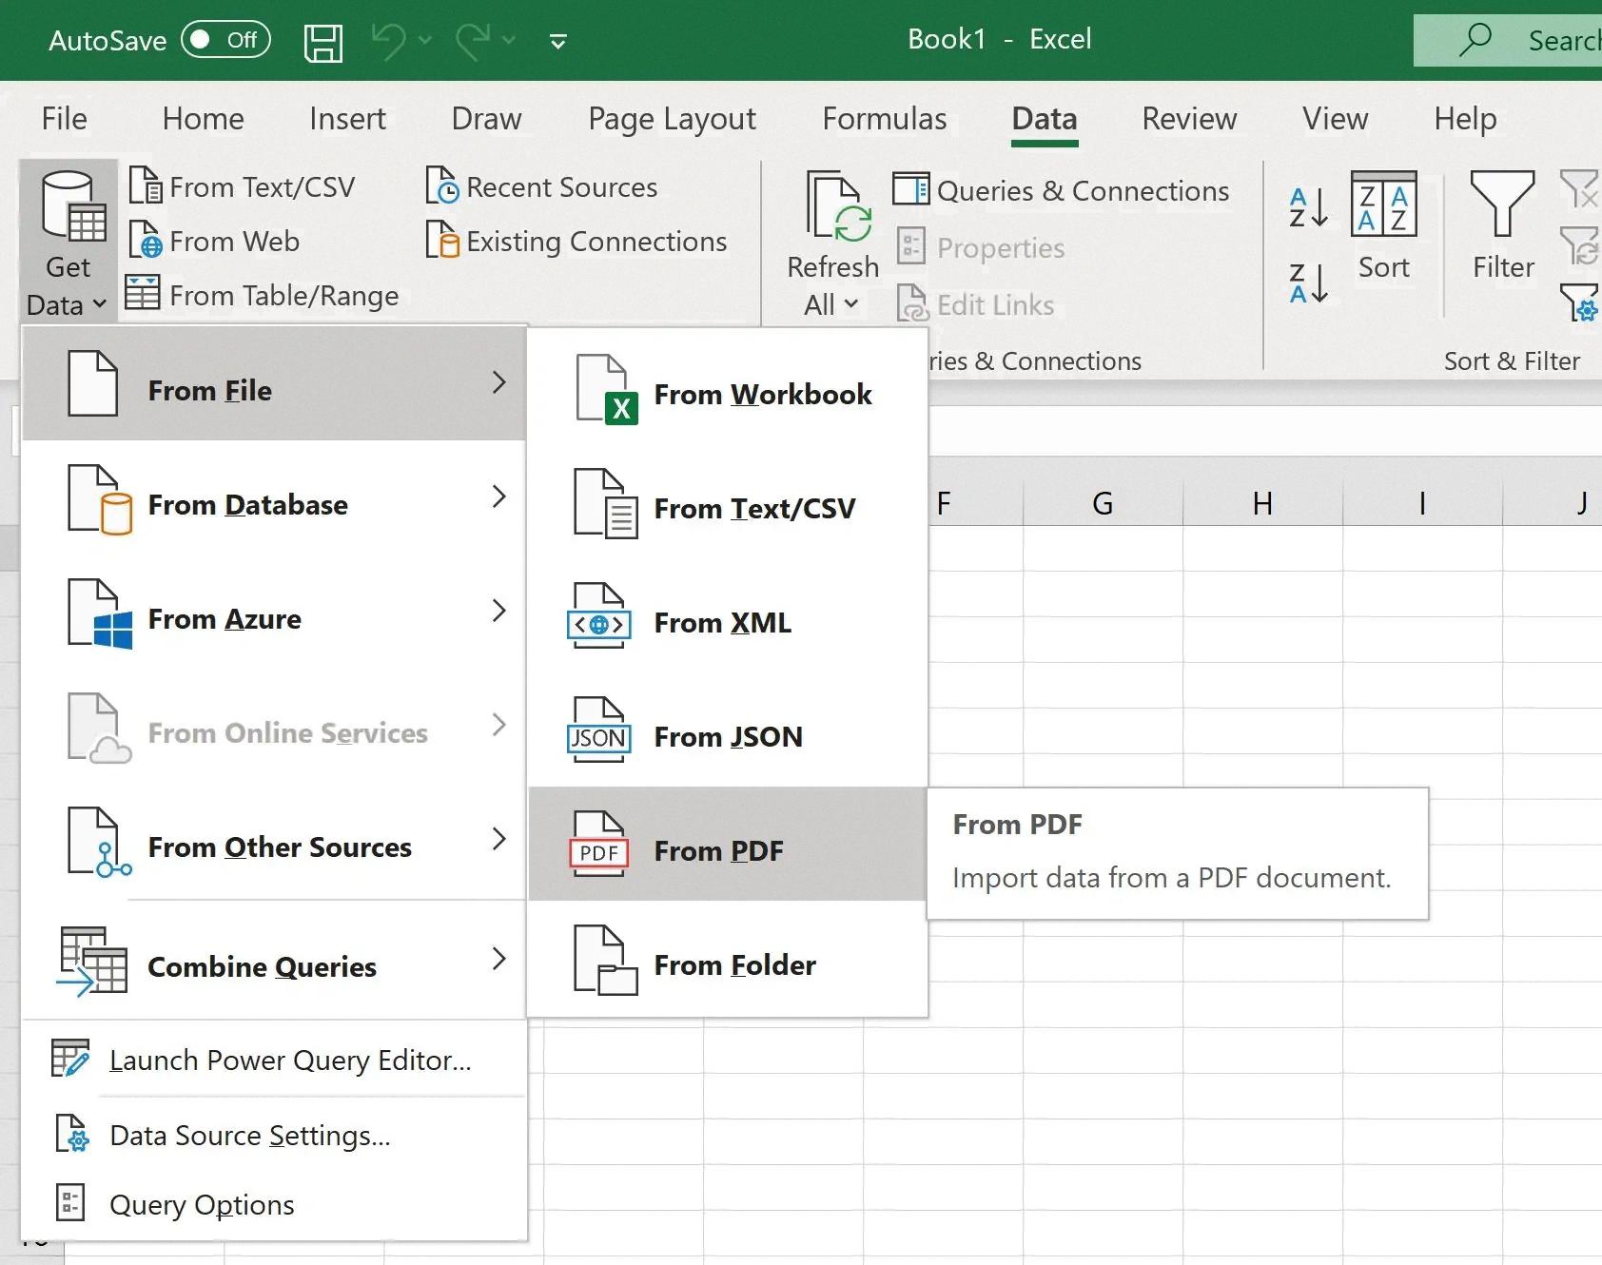Click the Save icon

(x=322, y=40)
